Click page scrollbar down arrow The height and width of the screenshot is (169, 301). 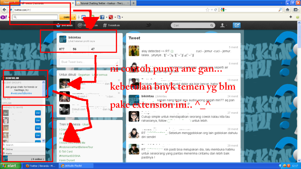tap(299, 160)
